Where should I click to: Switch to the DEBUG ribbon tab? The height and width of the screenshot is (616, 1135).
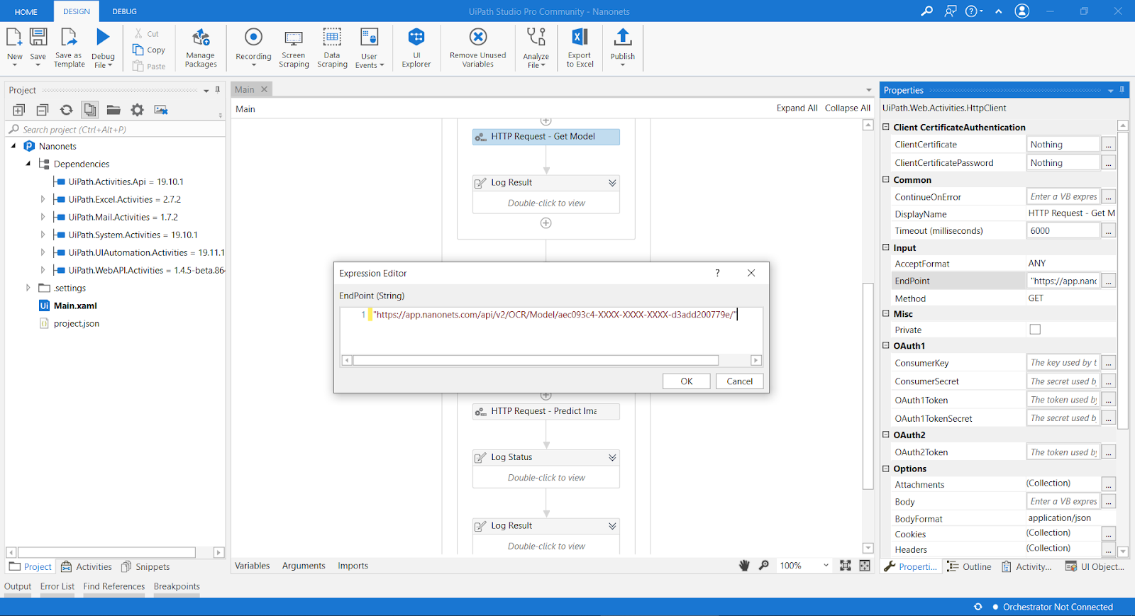coord(124,11)
